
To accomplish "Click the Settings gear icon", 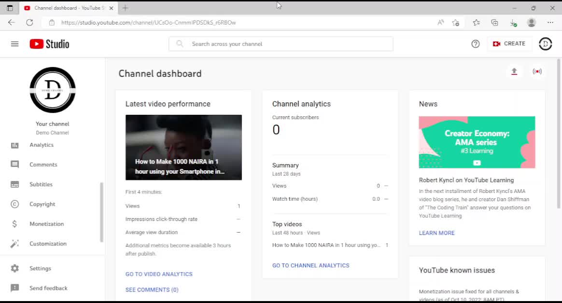I will coord(14,268).
